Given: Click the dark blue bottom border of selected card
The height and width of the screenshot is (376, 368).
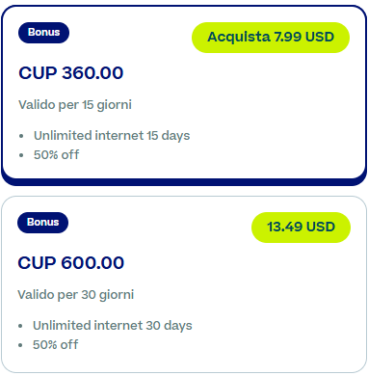Looking at the screenshot, I should [184, 182].
